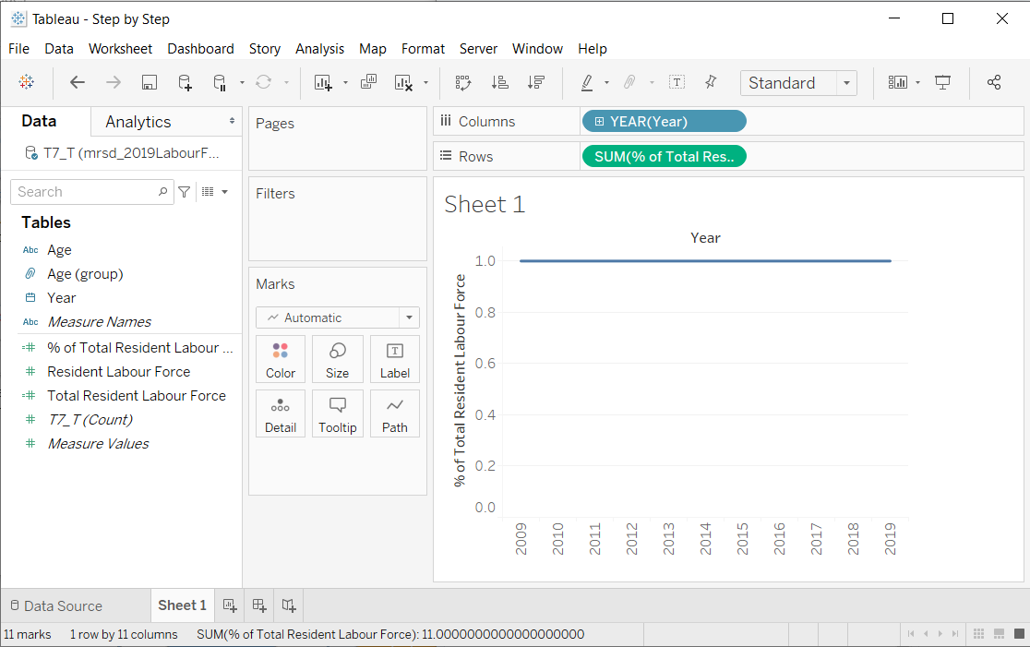Open the Analysis menu

click(x=319, y=49)
